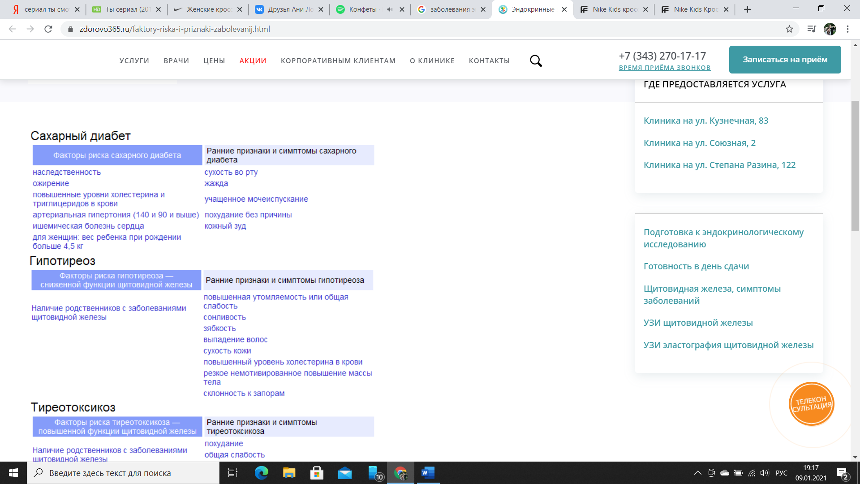This screenshot has height=484, width=860.
Task: Open the О КЛИНИКЕ menu item
Action: tap(432, 60)
